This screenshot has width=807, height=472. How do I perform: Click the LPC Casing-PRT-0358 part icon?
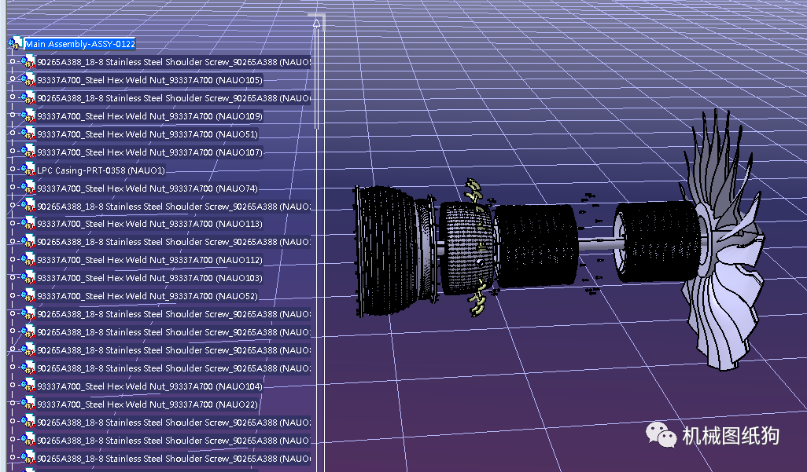click(28, 170)
